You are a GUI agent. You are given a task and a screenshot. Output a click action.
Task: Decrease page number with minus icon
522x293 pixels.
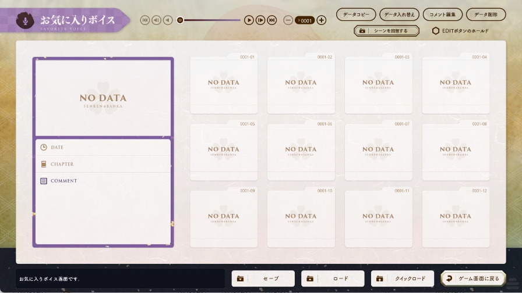tap(288, 20)
